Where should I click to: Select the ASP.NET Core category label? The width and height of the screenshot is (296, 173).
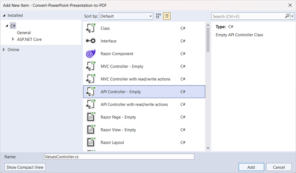tap(29, 39)
